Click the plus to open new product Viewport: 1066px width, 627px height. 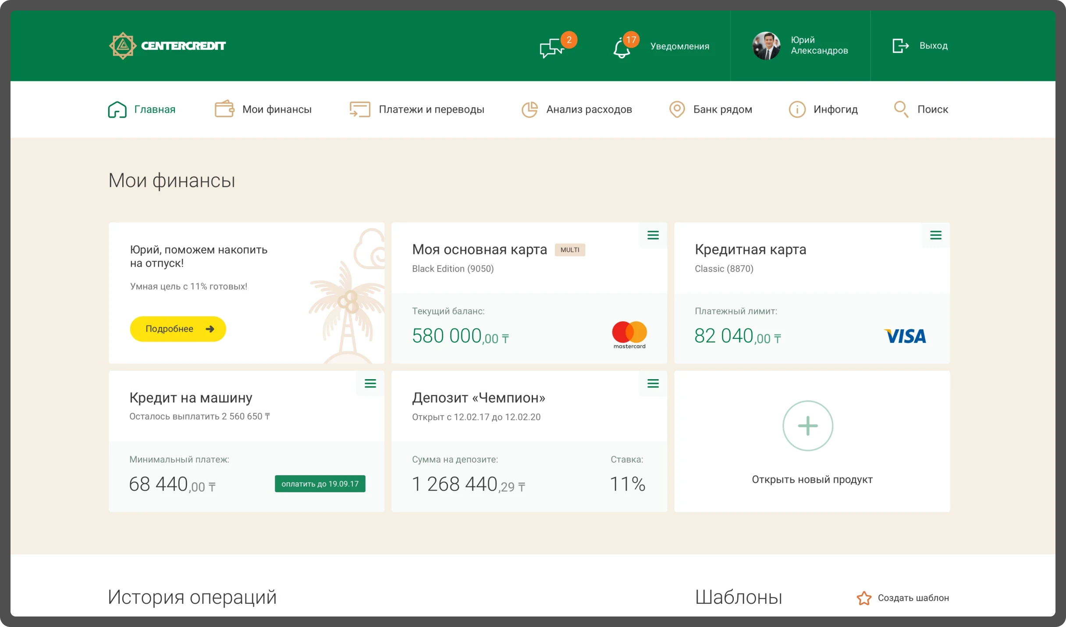(808, 426)
